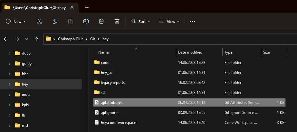Expand the indu folder in tree
The height and width of the screenshot is (132, 297).
click(9, 95)
